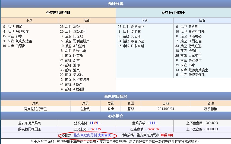Click Spurs reserve K.李安纳特
Screen dimensions: 231x144
81,79
